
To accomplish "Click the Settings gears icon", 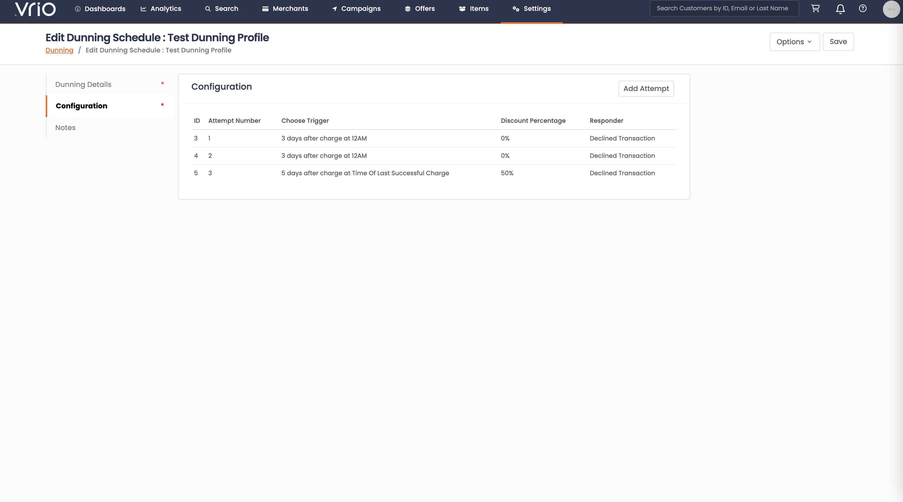I will (516, 9).
